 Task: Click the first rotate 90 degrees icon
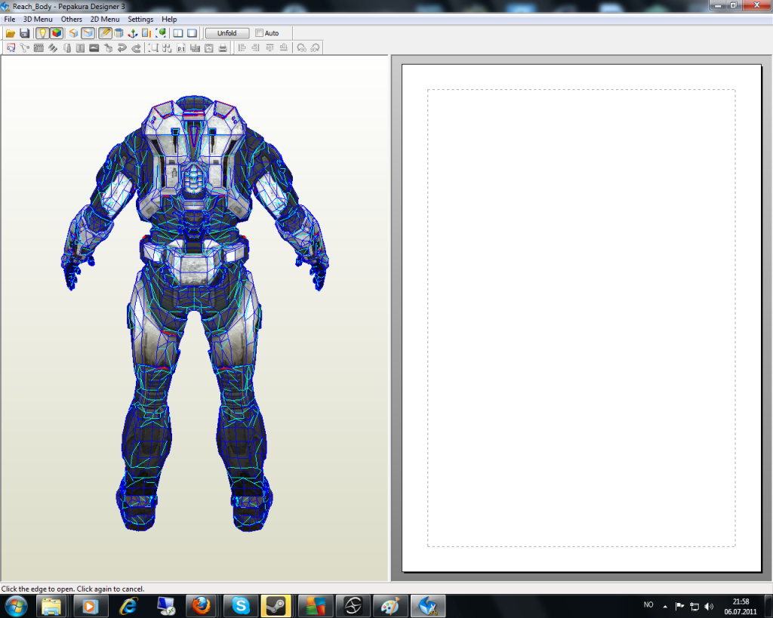click(x=302, y=48)
